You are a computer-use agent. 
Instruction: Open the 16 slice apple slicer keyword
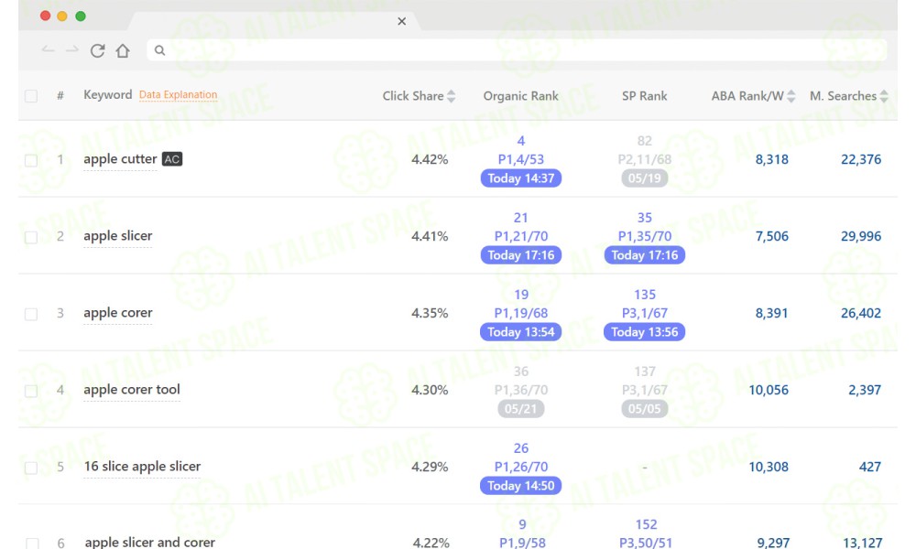(x=142, y=467)
